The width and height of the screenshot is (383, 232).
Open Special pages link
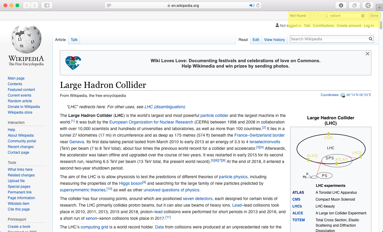tap(19, 187)
